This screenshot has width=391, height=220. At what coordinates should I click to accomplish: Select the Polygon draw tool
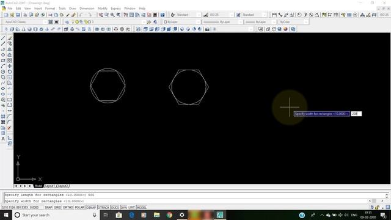point(3,55)
